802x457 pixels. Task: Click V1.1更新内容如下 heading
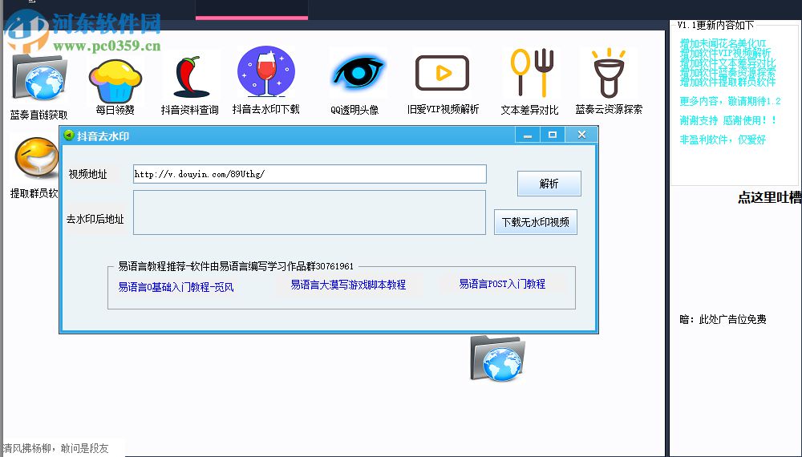[x=715, y=25]
